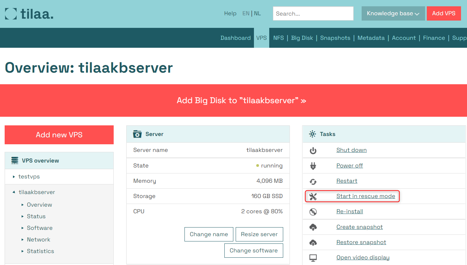Image resolution: width=467 pixels, height=265 pixels.
Task: Click the restore snapshot cloud icon
Action: coord(313,242)
